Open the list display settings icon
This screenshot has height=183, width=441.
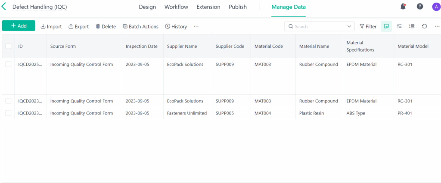(x=412, y=26)
